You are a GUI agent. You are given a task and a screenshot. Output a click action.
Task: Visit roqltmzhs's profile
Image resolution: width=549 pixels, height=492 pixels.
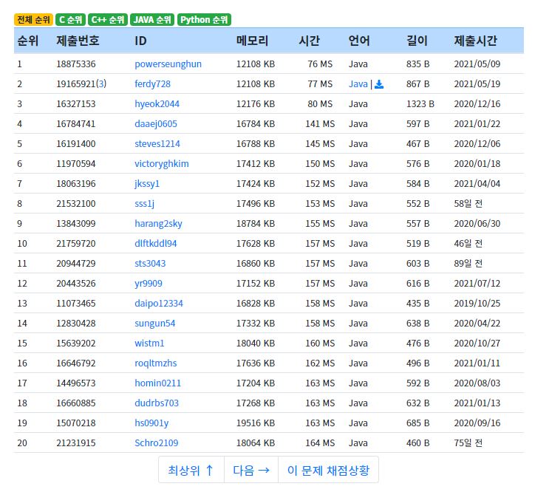point(155,363)
